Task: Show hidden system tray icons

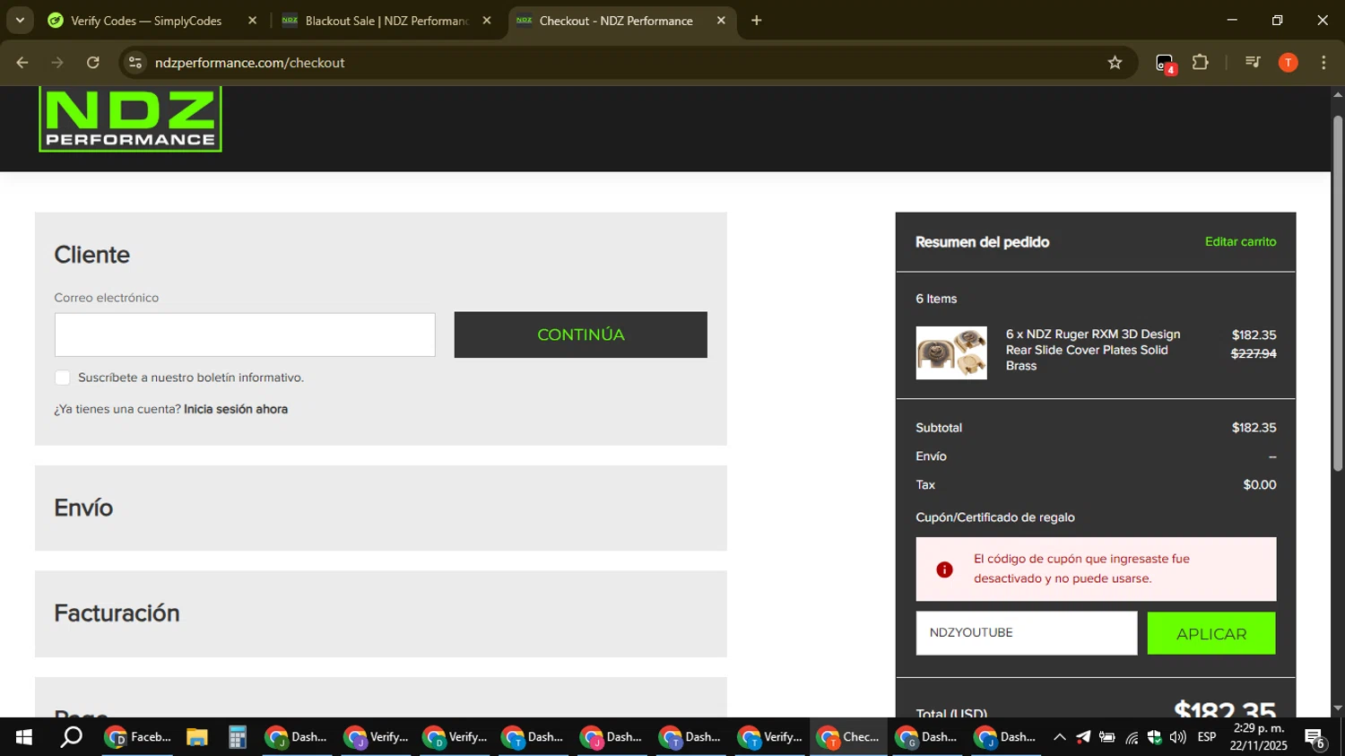Action: pos(1059,737)
